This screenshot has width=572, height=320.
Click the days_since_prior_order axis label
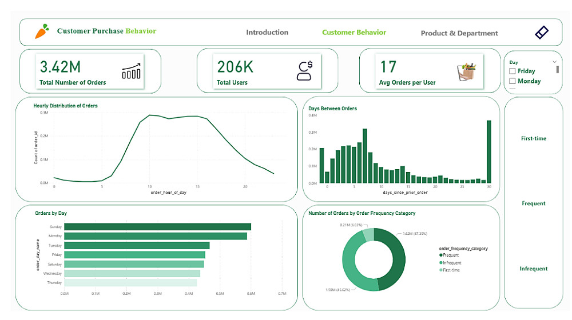406,192
